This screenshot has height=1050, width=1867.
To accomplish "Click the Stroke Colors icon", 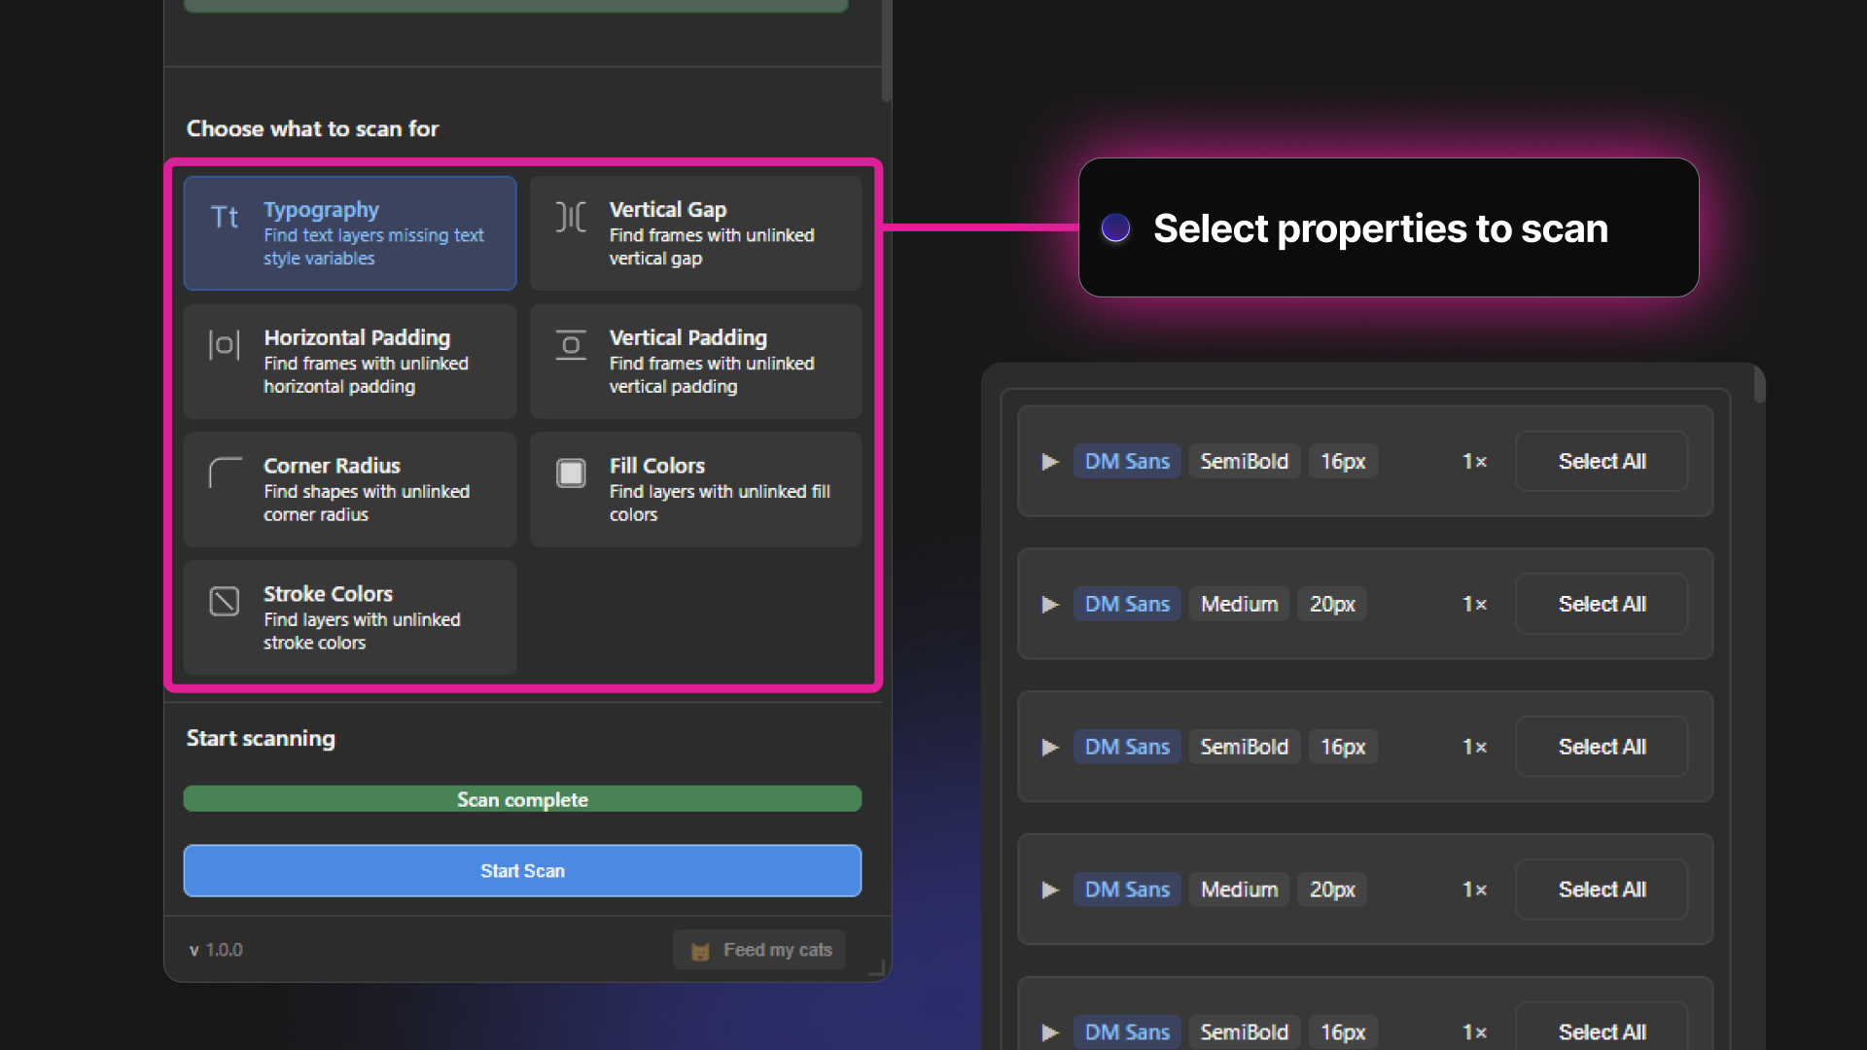I will click(225, 602).
